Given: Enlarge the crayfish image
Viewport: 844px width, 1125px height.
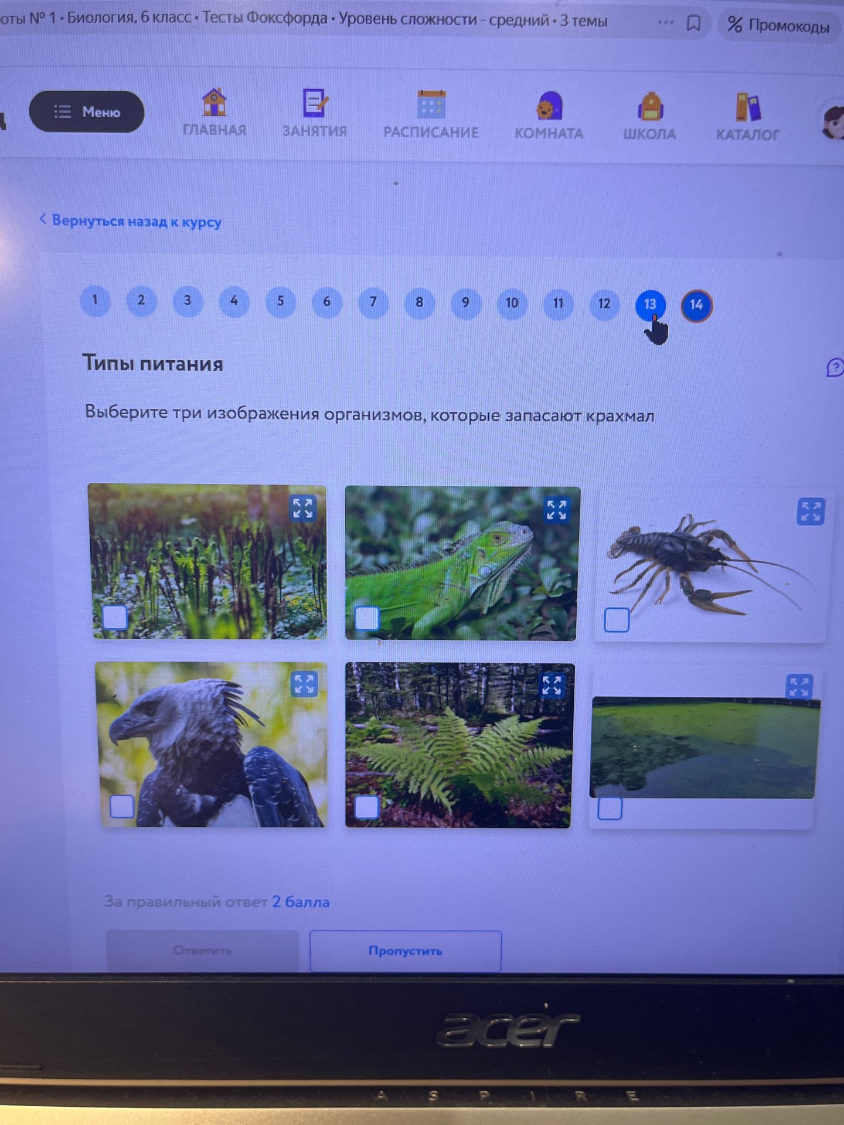Looking at the screenshot, I should coord(811,512).
